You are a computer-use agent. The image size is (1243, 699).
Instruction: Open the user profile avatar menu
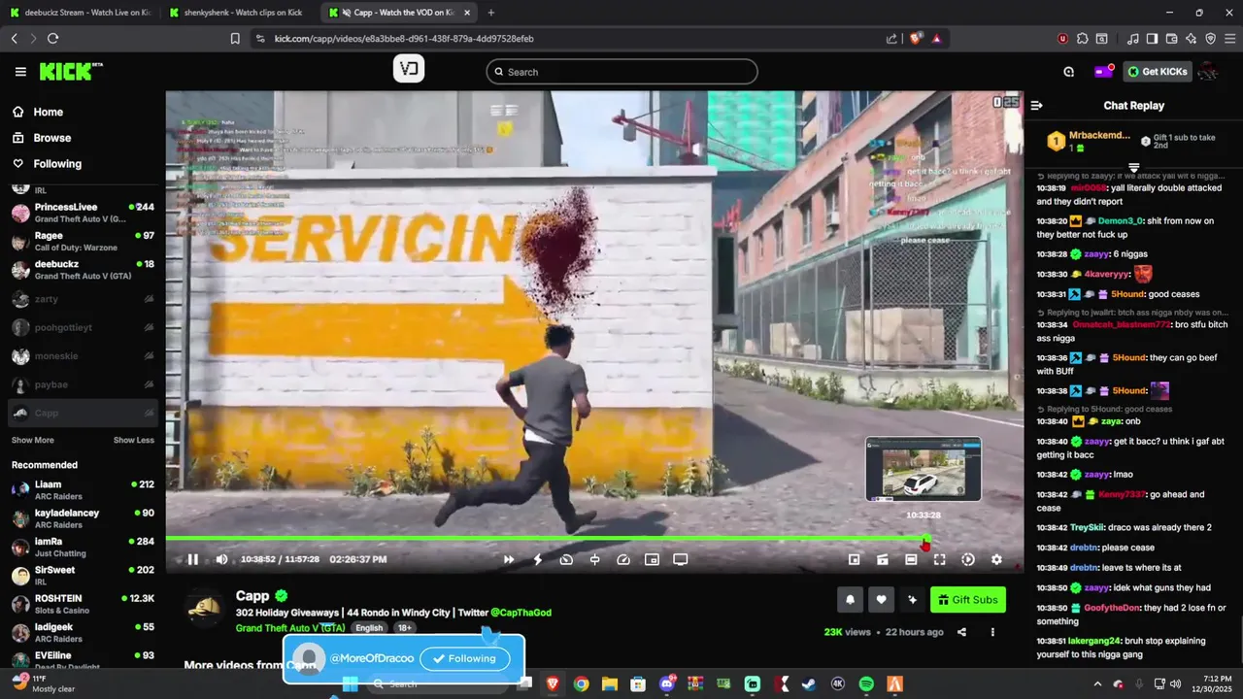(1209, 72)
